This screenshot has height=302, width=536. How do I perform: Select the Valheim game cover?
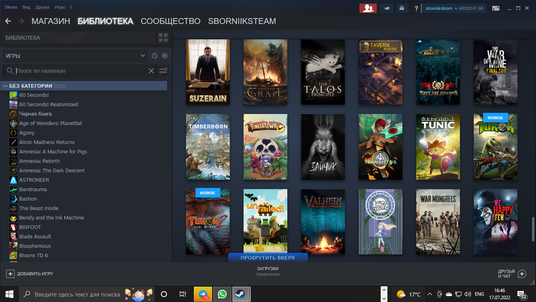(x=323, y=222)
